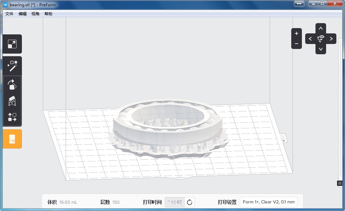
Task: Open the 视角 menu
Action: tap(35, 14)
